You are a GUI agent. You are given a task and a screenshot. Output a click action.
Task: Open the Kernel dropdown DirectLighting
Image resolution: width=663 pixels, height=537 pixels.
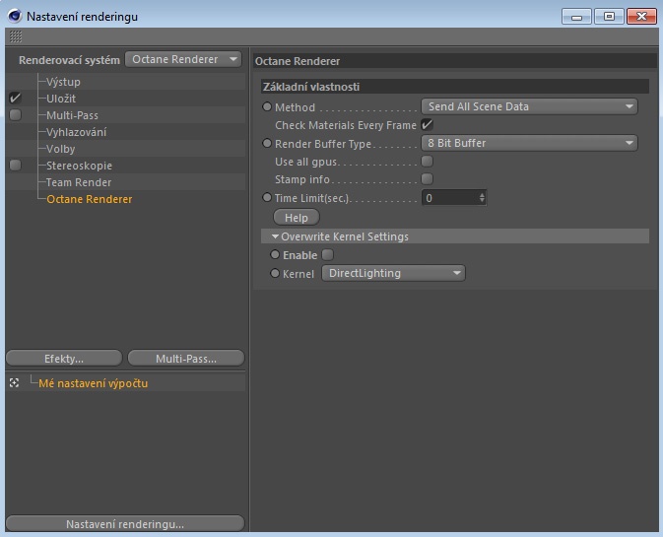(394, 273)
